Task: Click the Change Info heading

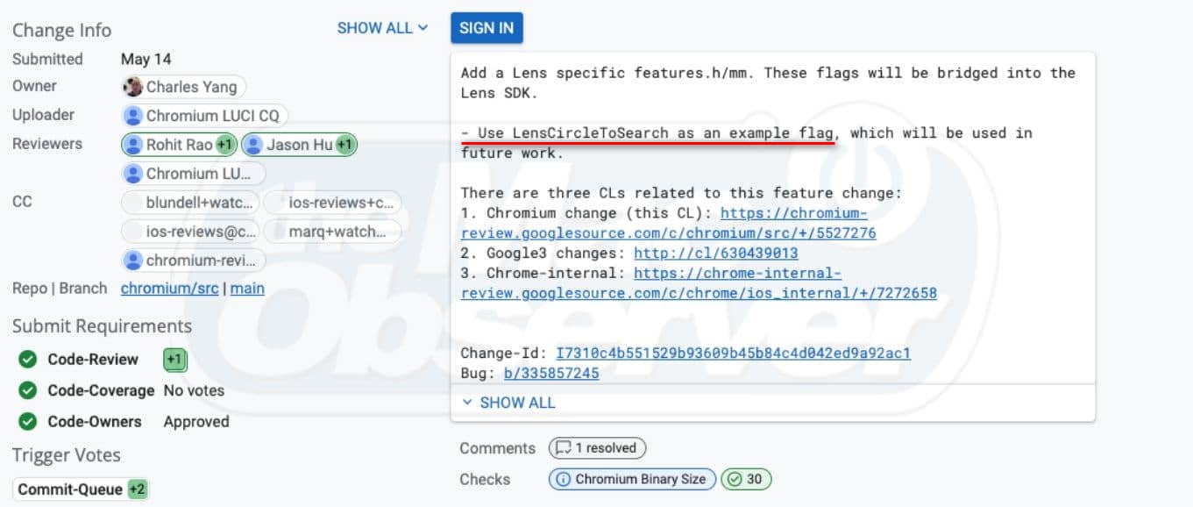Action: (x=62, y=31)
